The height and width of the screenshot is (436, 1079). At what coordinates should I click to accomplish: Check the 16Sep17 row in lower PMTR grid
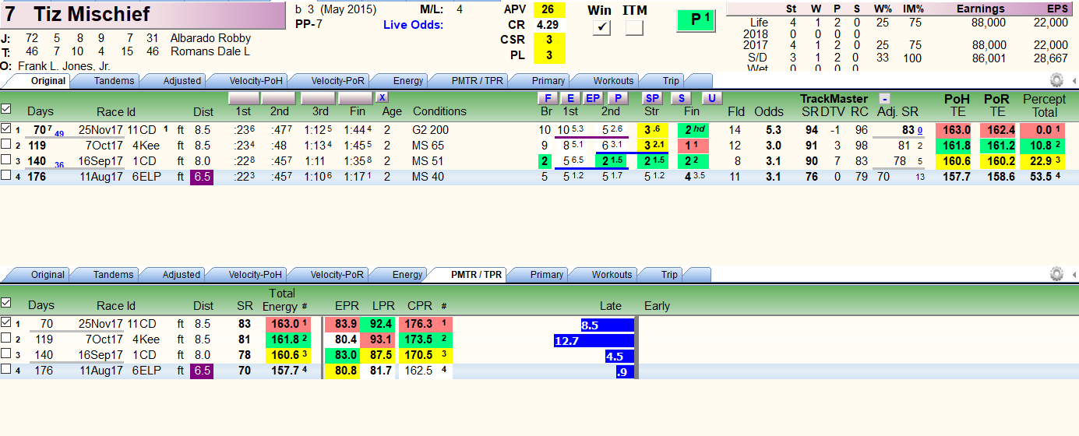point(6,354)
